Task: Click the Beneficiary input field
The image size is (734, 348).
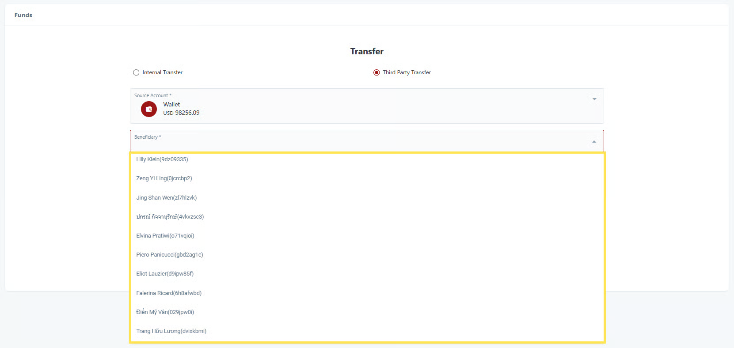Action: tap(354, 143)
